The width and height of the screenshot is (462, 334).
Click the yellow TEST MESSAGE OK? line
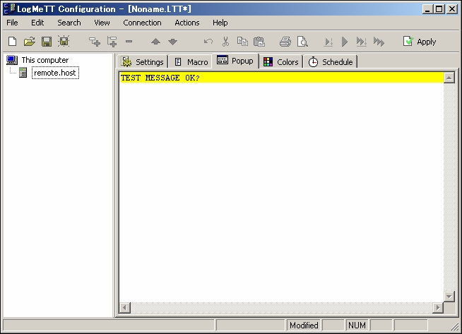point(281,78)
